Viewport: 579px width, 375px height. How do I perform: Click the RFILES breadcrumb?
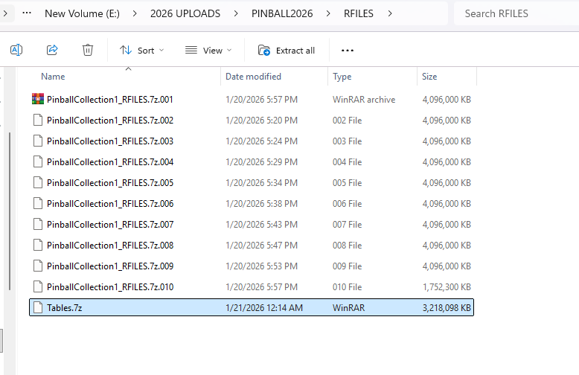pos(359,13)
